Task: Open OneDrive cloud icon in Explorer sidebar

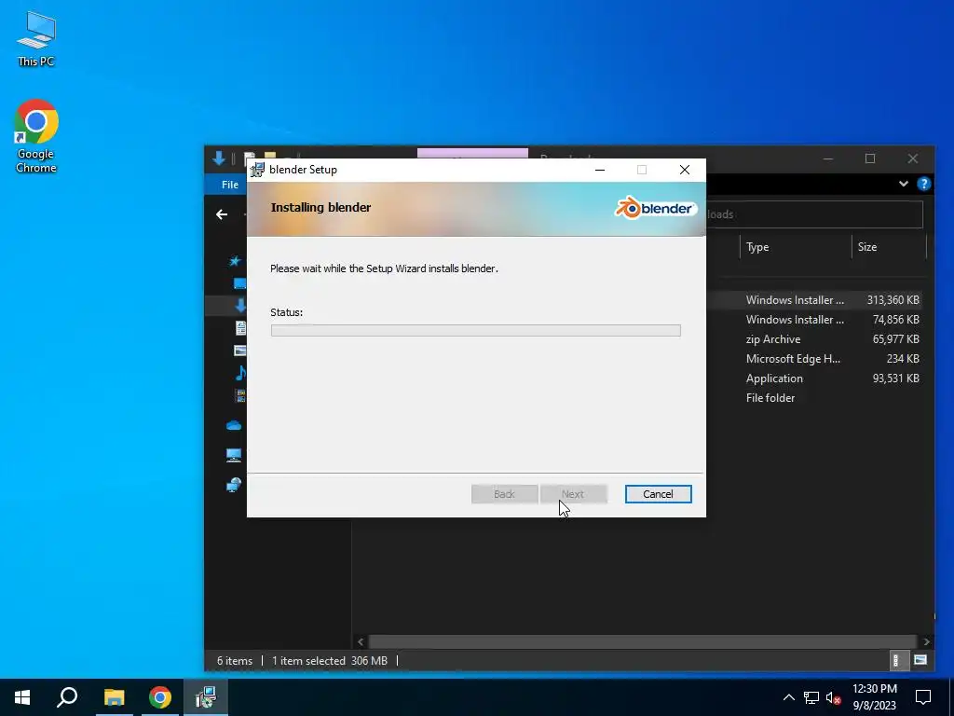Action: [234, 425]
